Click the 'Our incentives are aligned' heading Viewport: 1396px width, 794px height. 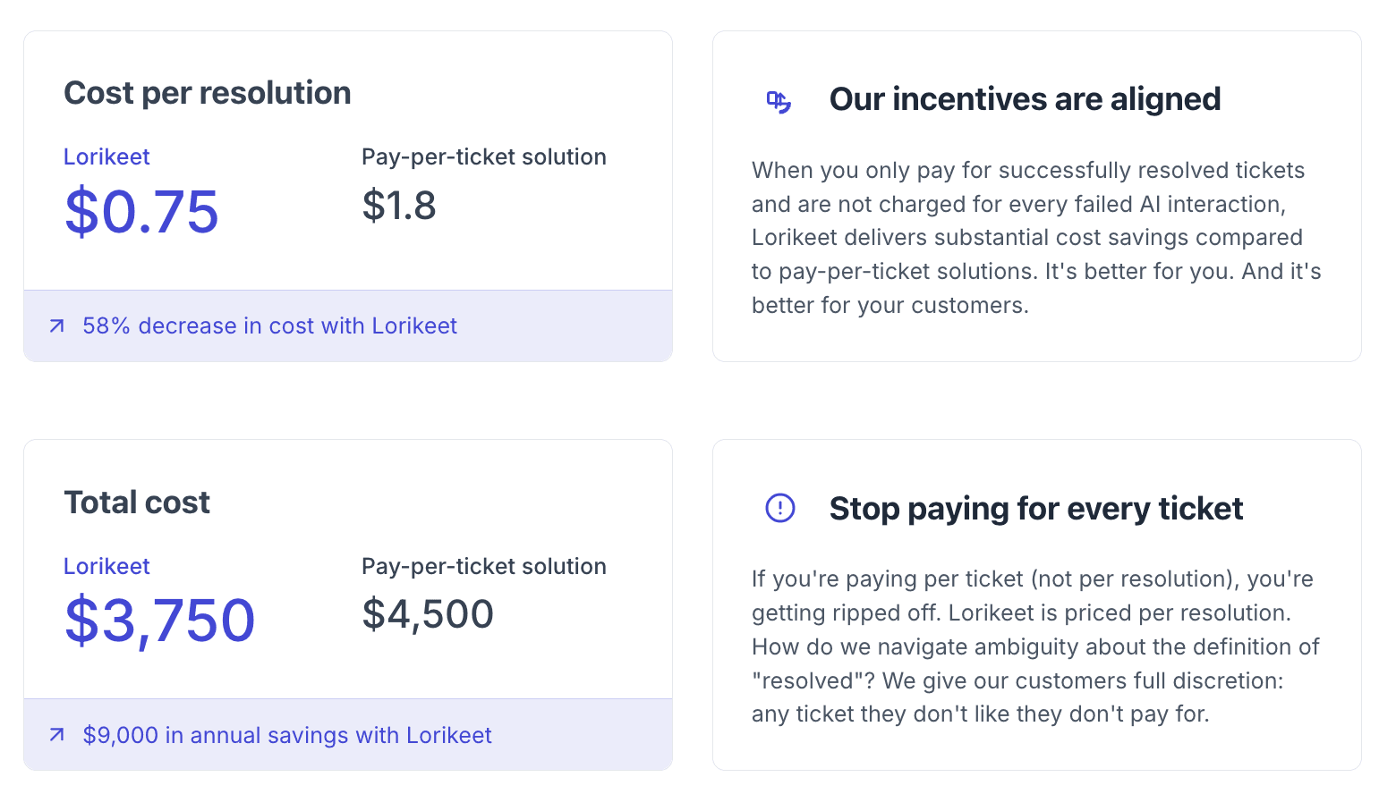[x=1025, y=99]
